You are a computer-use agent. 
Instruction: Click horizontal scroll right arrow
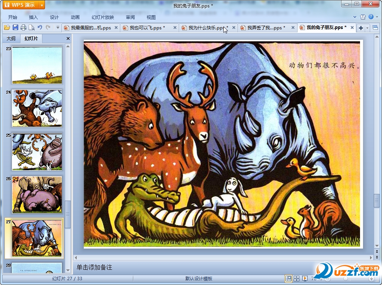click(x=371, y=257)
